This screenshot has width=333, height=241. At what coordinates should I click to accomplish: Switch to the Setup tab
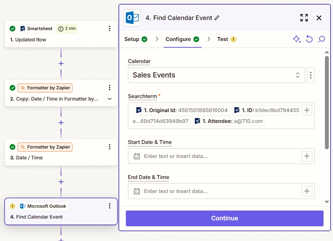[136, 39]
